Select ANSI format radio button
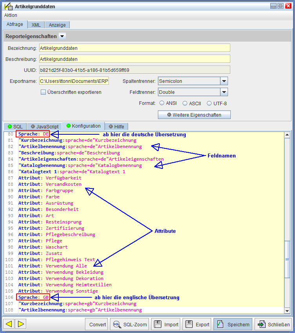Viewport: 295px width, 333px height. point(162,104)
